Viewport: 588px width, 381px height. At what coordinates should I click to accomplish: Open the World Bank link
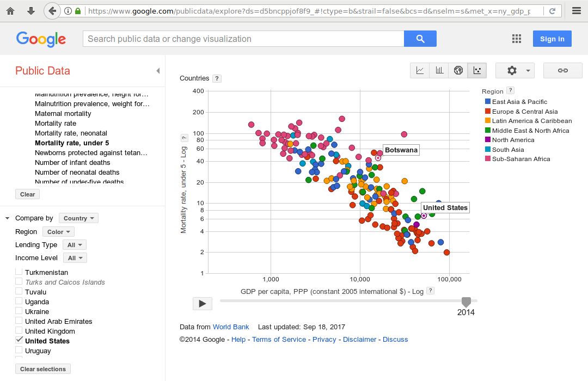coord(231,327)
